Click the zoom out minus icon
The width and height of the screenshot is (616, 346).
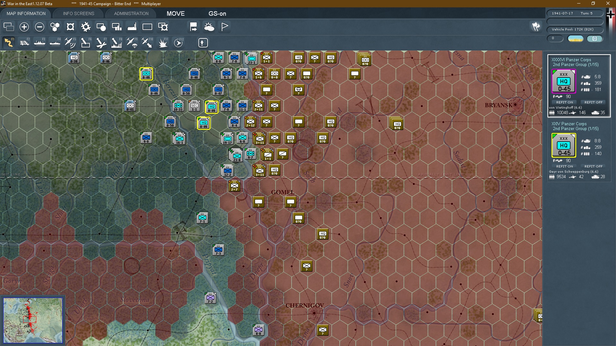[x=39, y=27]
